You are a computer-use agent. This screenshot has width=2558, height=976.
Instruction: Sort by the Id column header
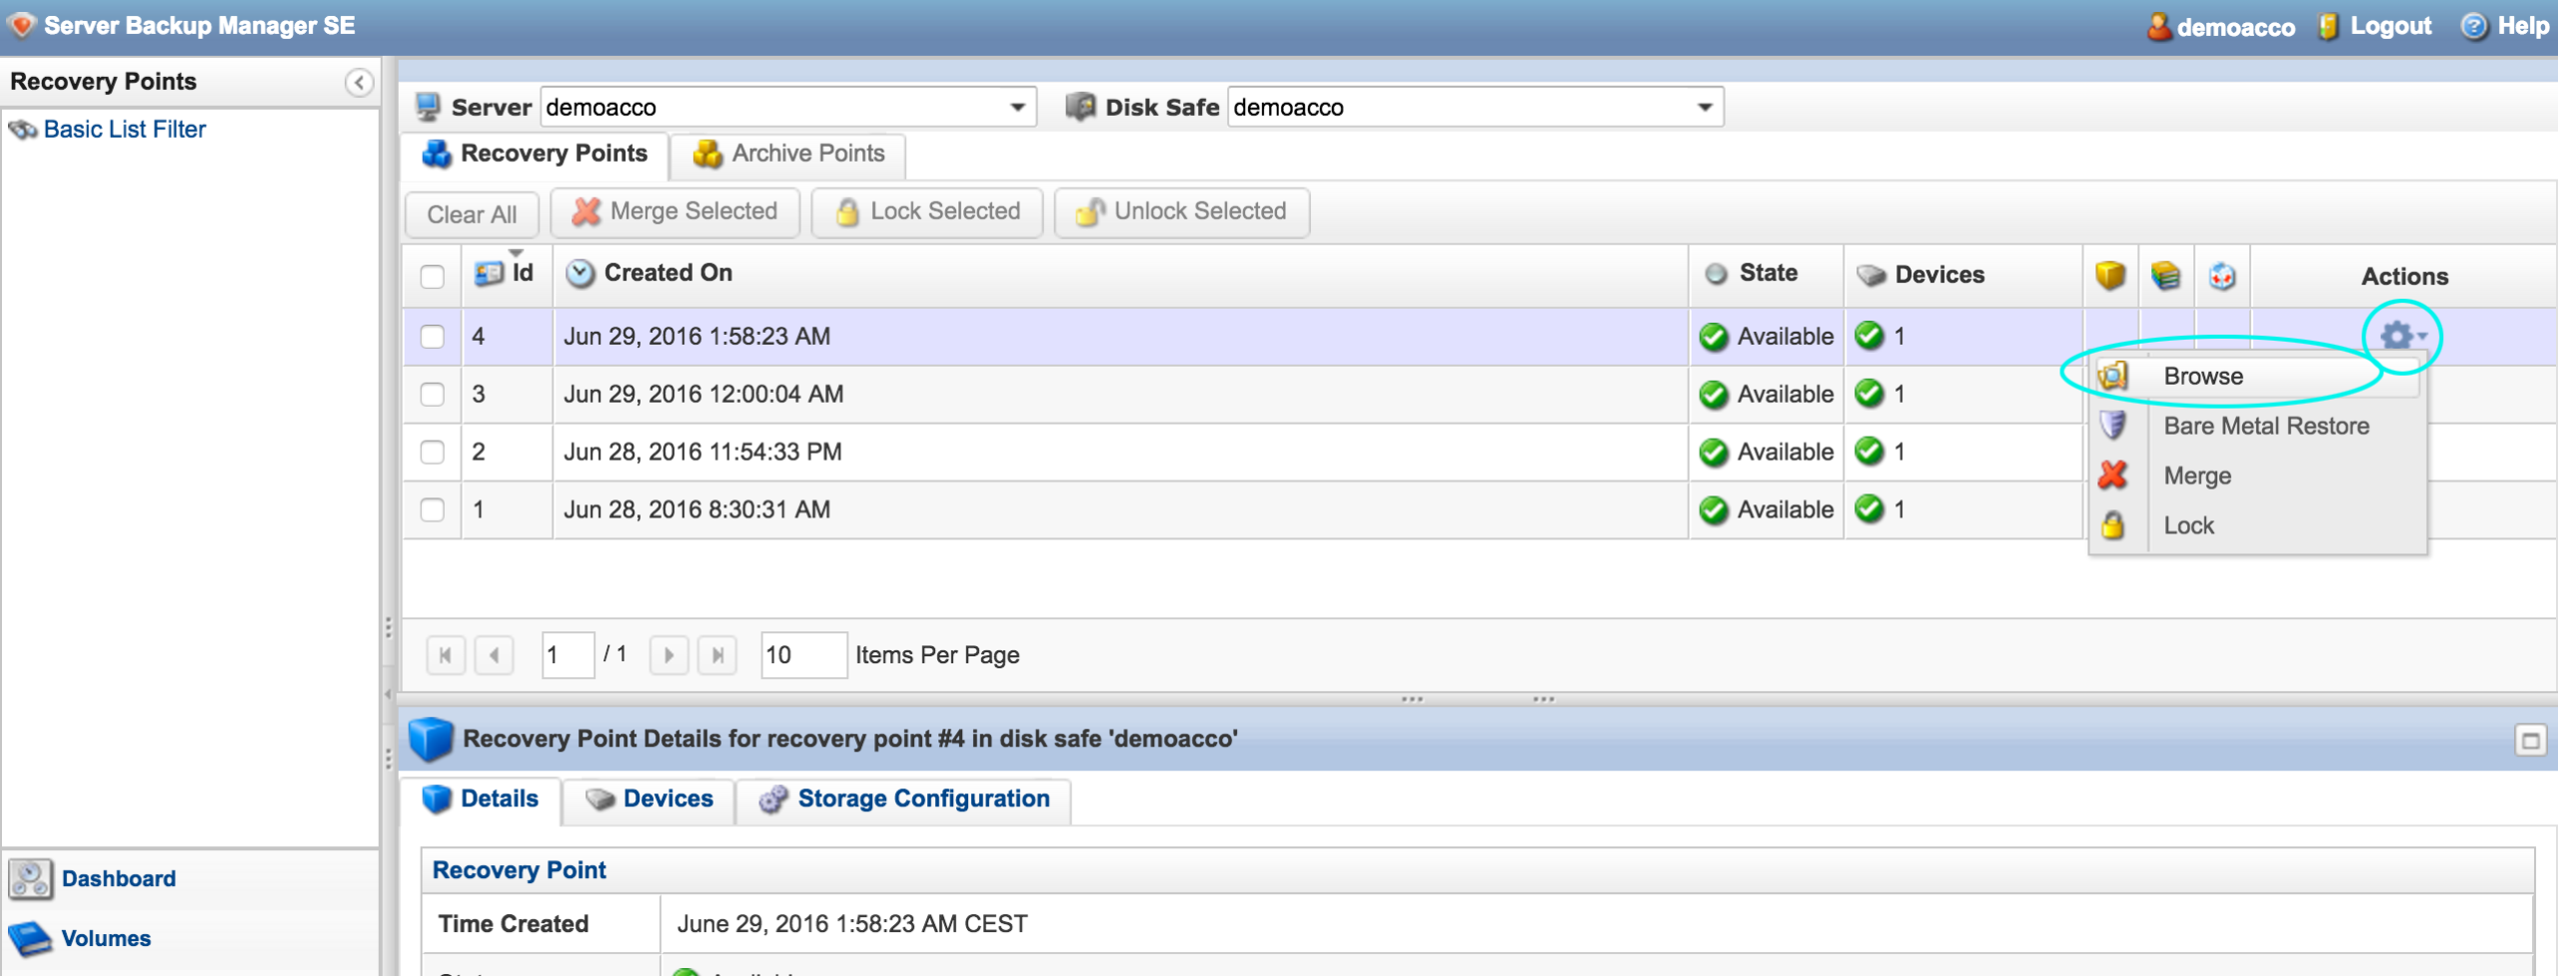pyautogui.click(x=521, y=274)
